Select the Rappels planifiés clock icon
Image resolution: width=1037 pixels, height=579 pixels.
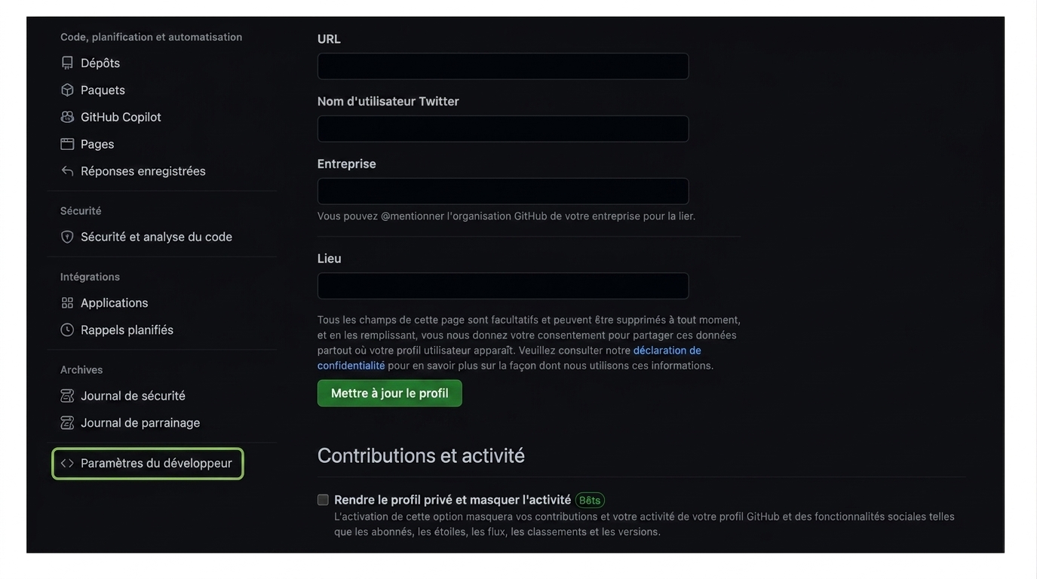[67, 329]
